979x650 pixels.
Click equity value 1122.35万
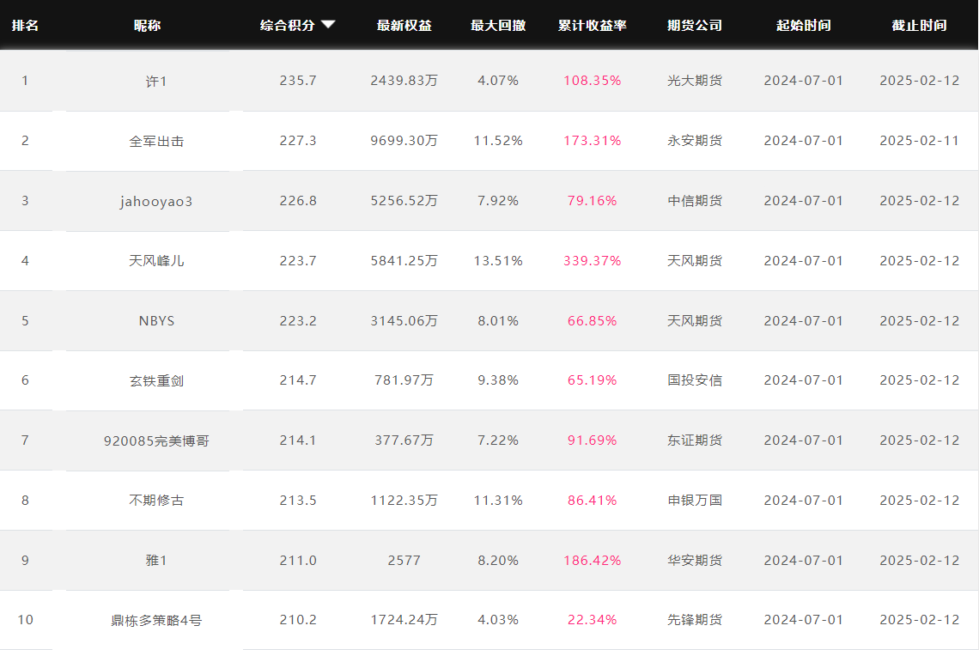tap(404, 500)
